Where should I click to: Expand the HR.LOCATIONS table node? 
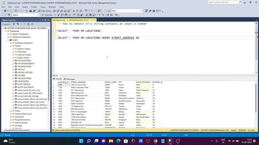pos(13,79)
